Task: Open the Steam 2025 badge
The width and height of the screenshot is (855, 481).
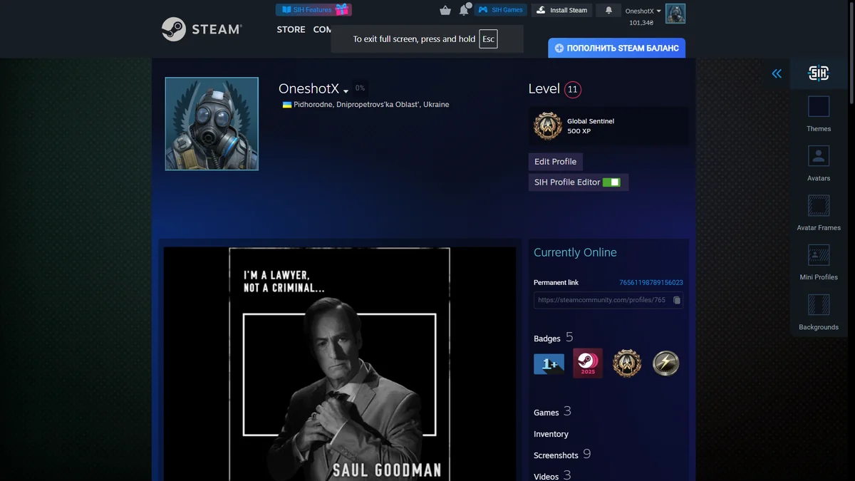Action: pyautogui.click(x=588, y=363)
